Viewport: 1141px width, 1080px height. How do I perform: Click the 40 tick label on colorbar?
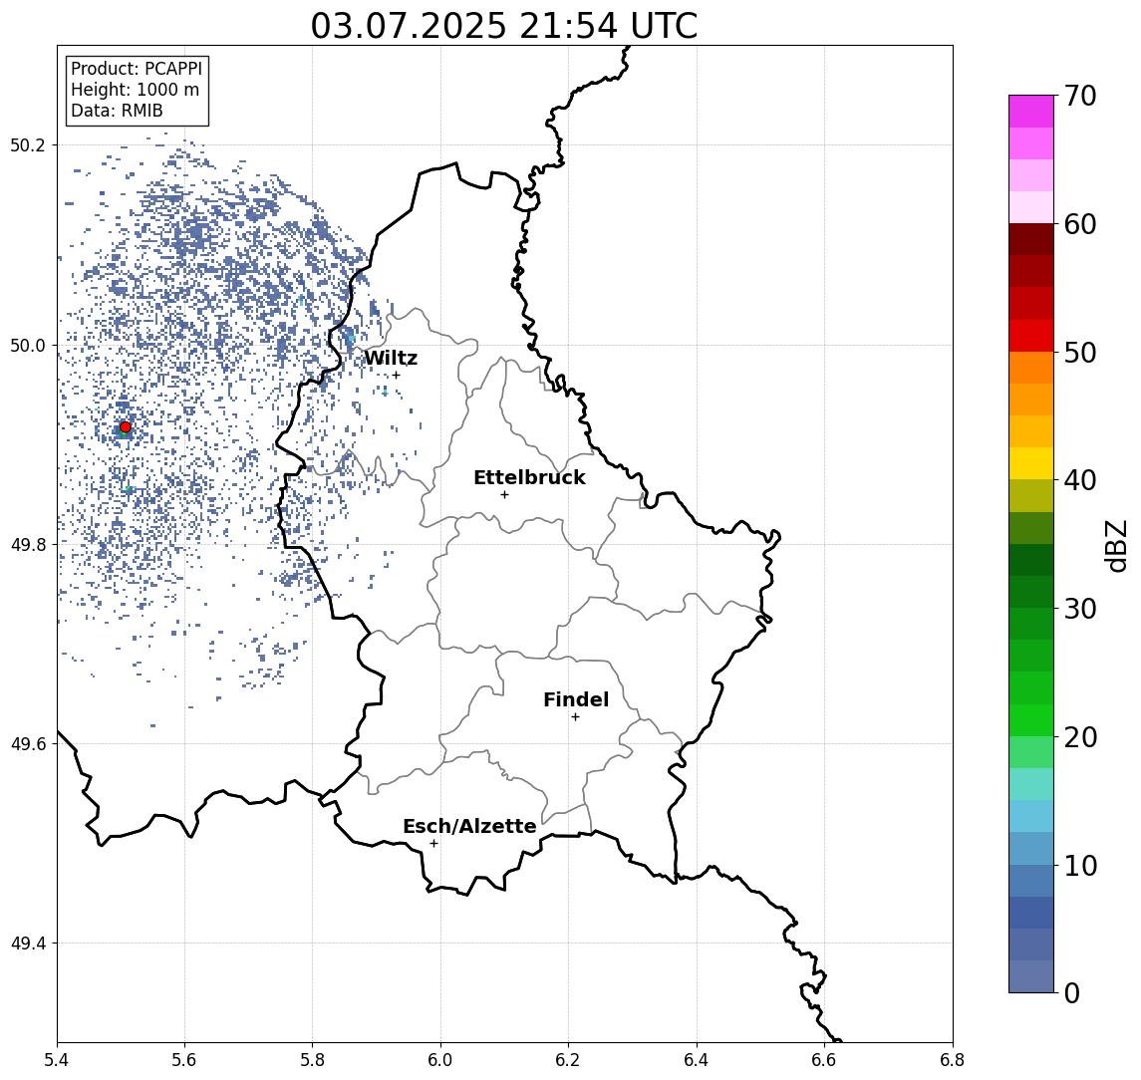[1080, 480]
